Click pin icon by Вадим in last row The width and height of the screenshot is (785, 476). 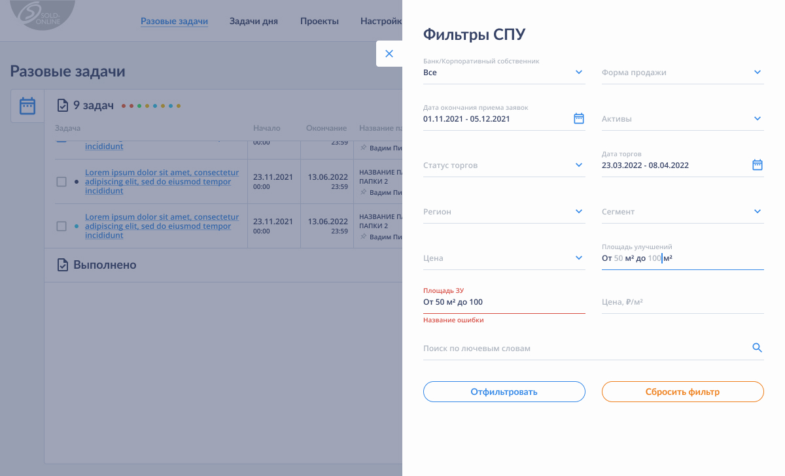click(364, 237)
